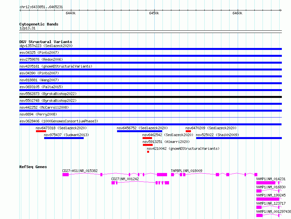
Task: Select the chr12:6433851..6465231 coordinates text
Action: coord(41,7)
